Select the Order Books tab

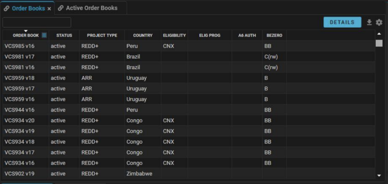coord(28,8)
